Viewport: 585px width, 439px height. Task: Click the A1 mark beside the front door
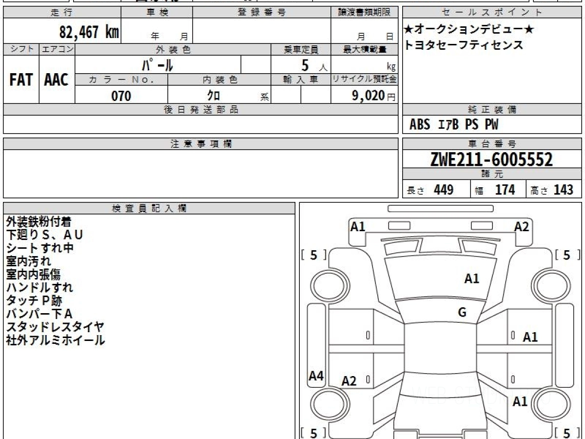click(530, 337)
